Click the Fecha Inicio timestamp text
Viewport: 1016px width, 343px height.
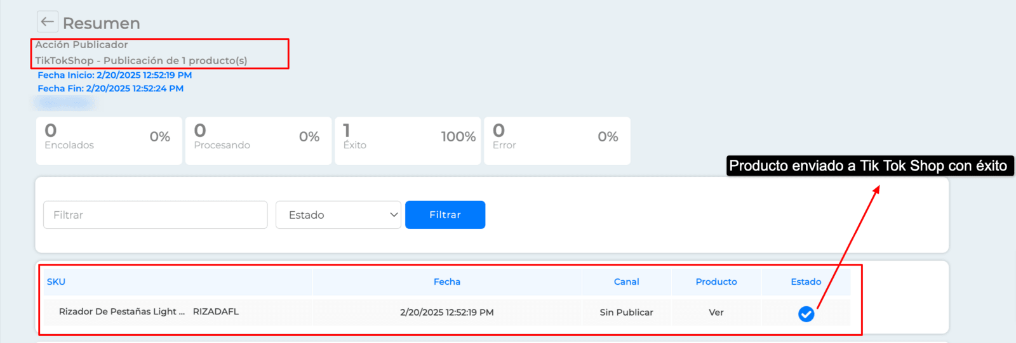pyautogui.click(x=114, y=75)
